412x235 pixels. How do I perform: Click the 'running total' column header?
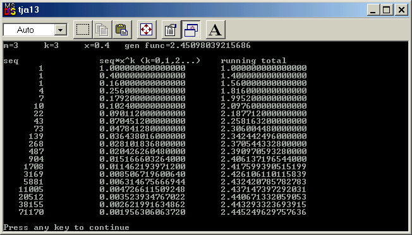click(x=253, y=61)
